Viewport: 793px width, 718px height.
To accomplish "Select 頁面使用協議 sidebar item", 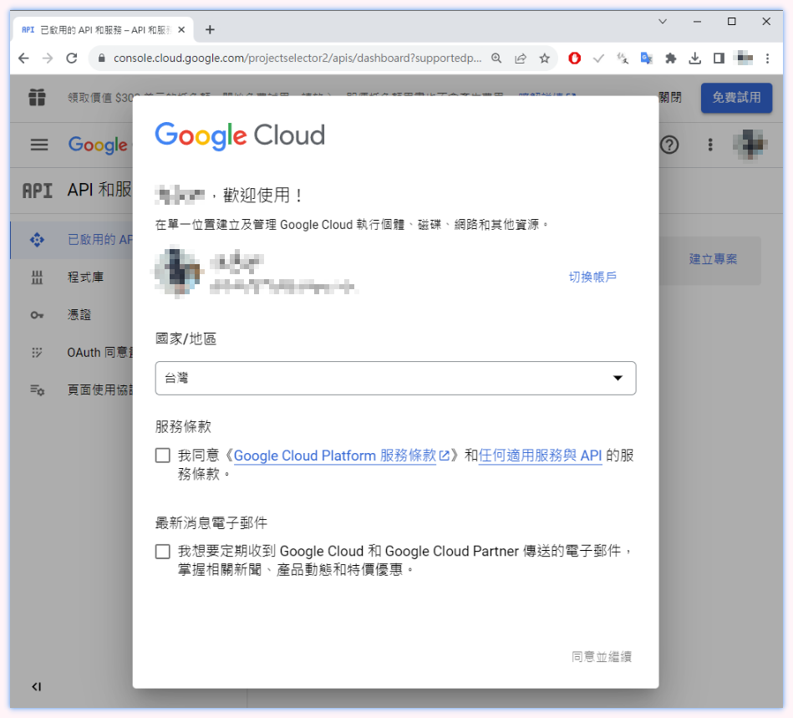I will click(x=71, y=390).
